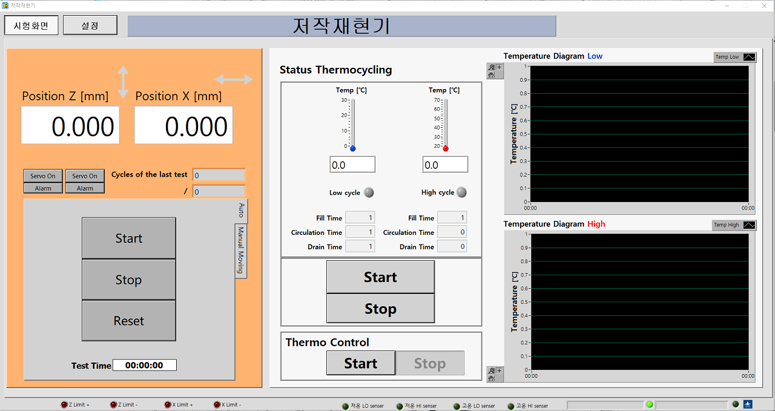The height and width of the screenshot is (411, 775).
Task: Click Stop under Status Thermocycling
Action: [380, 309]
